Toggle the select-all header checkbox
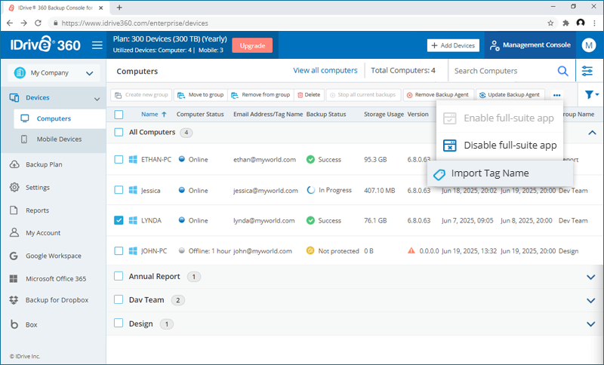604x365 pixels. pos(119,114)
